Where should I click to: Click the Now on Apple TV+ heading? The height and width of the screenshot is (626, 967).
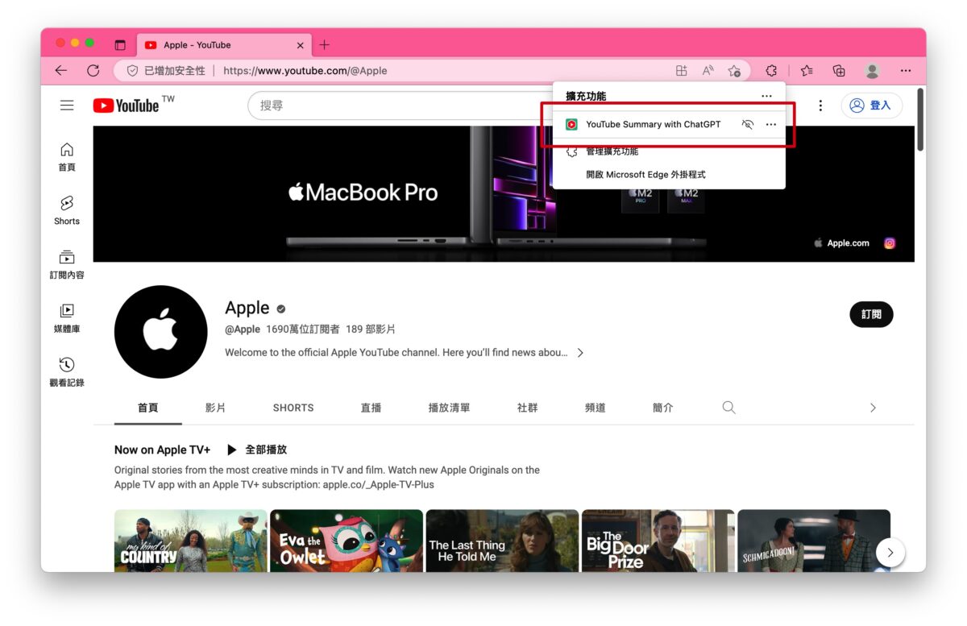[162, 450]
